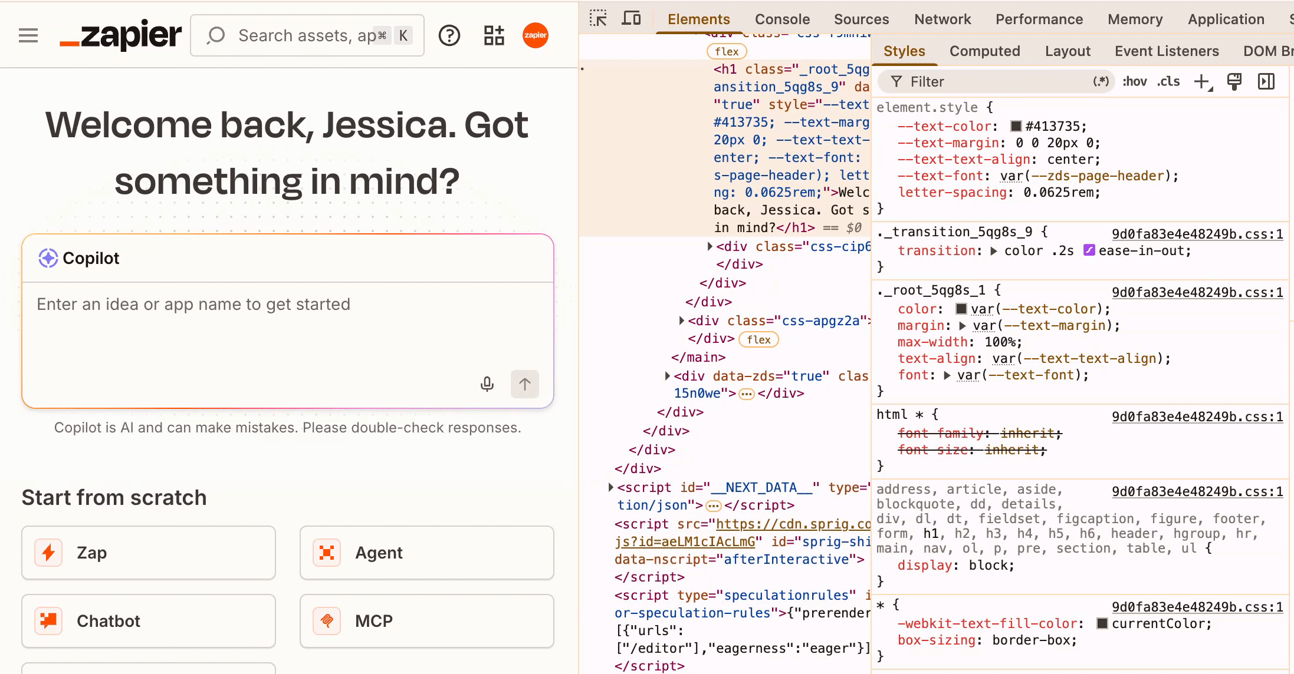Click the flex badge after css-apgz2a div
This screenshot has height=674, width=1294.
pyautogui.click(x=758, y=339)
